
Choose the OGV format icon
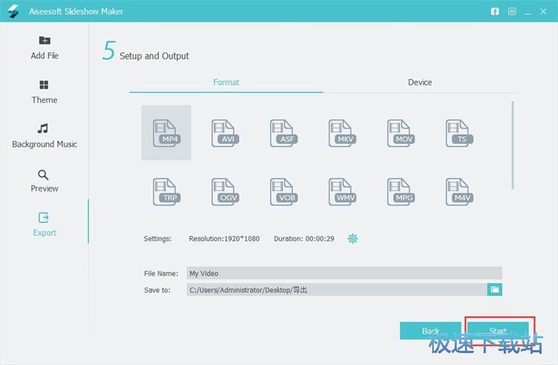(x=225, y=191)
